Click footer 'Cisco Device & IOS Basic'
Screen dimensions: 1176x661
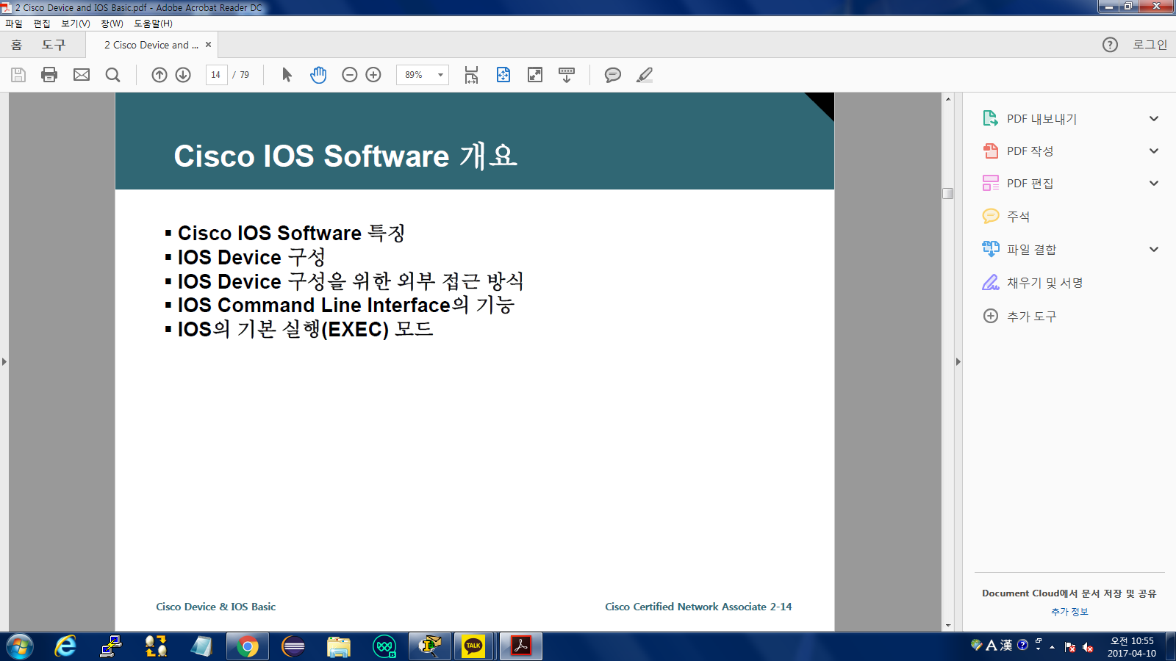click(216, 607)
